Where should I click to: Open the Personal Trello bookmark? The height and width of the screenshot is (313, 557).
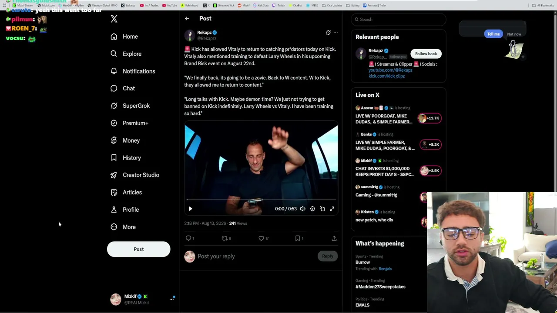tap(374, 6)
